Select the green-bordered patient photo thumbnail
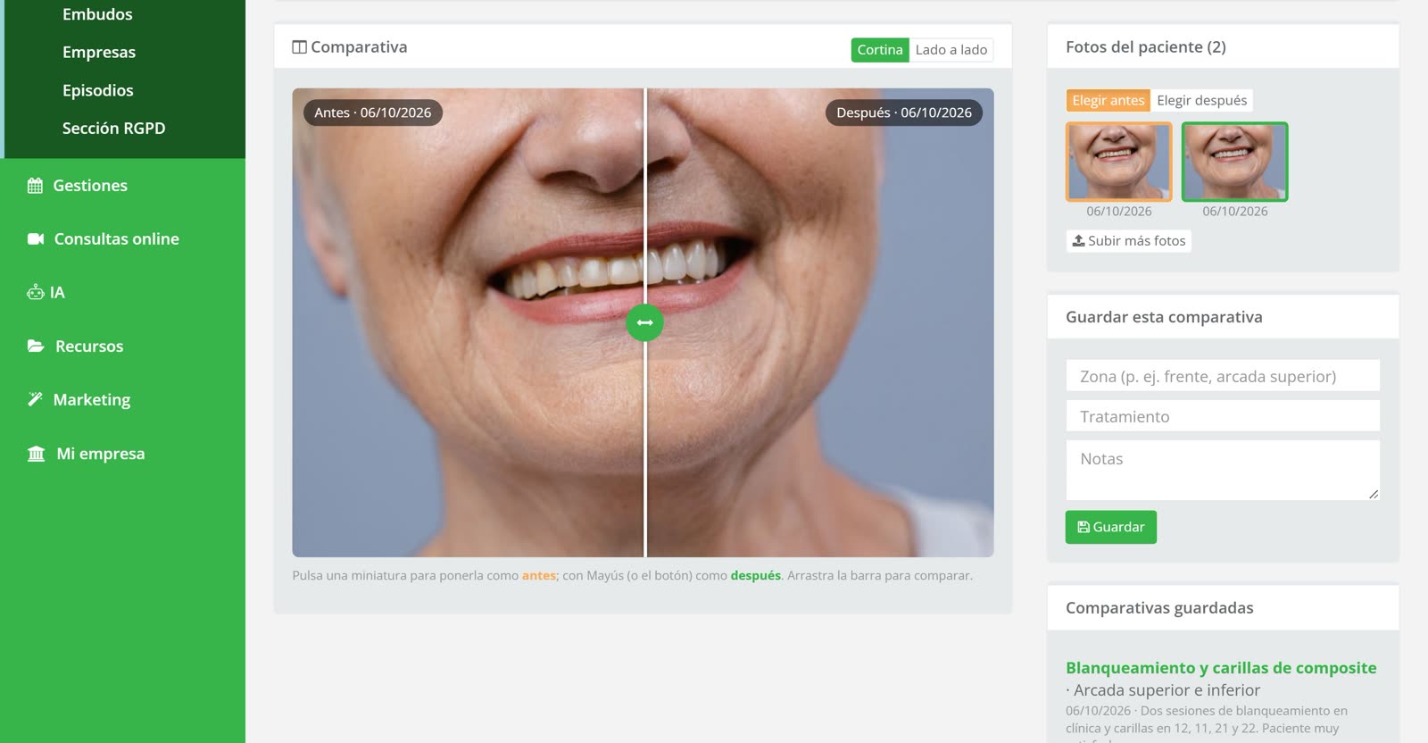Screen dimensions: 1428x743 (1235, 162)
